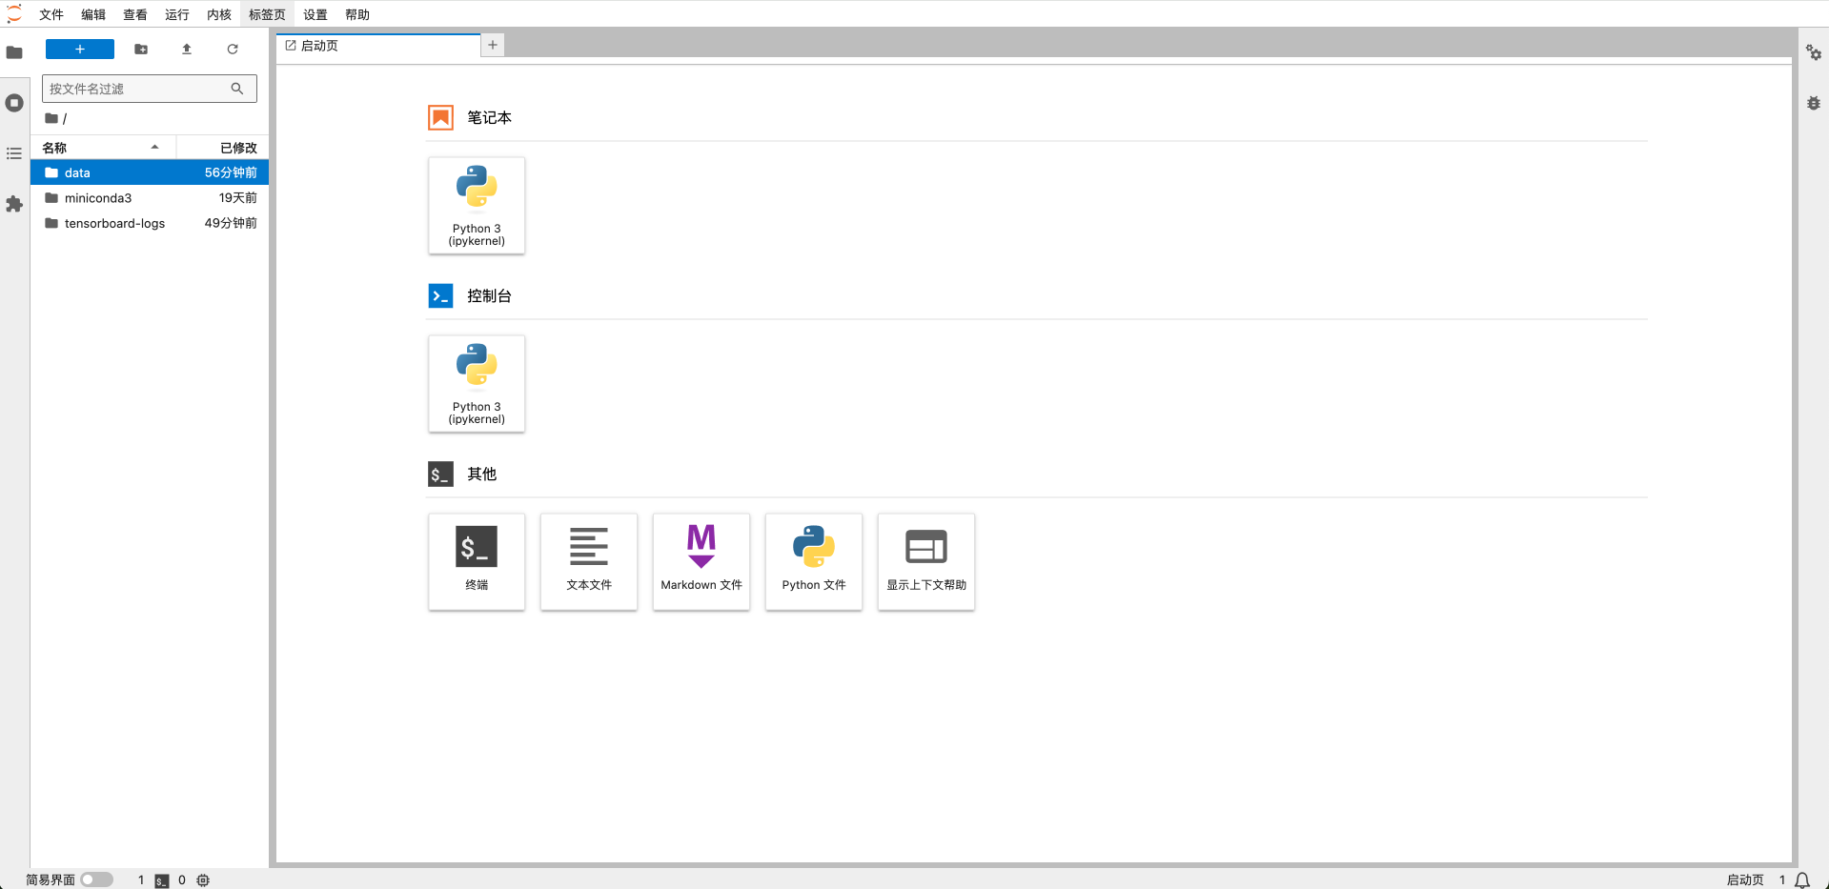Add a new launcher tab with plus
The width and height of the screenshot is (1829, 889).
tap(493, 45)
